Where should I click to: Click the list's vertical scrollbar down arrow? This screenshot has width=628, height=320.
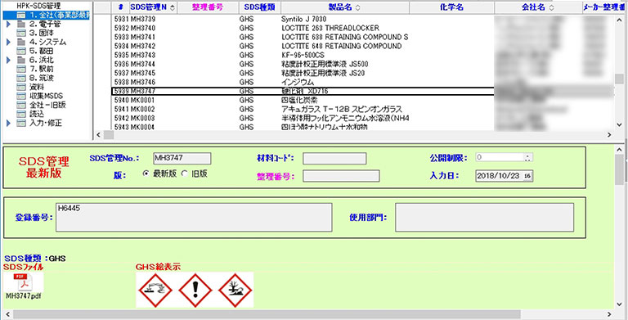pyautogui.click(x=620, y=124)
